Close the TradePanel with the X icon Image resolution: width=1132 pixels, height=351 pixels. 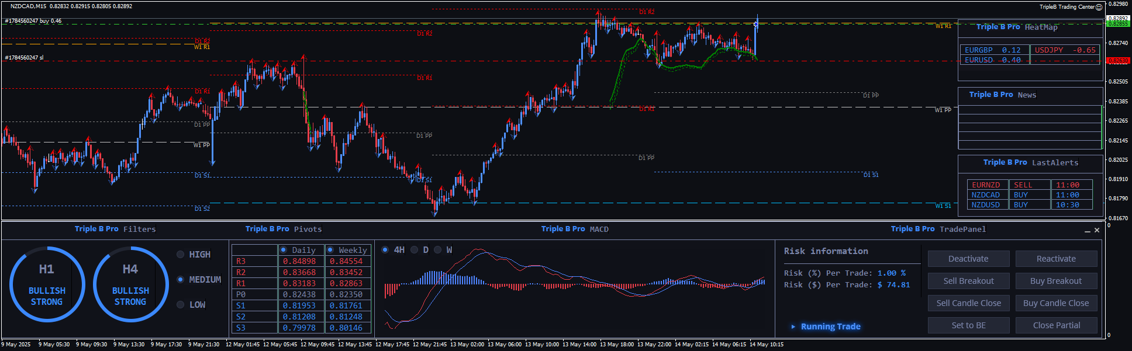[x=1097, y=230]
